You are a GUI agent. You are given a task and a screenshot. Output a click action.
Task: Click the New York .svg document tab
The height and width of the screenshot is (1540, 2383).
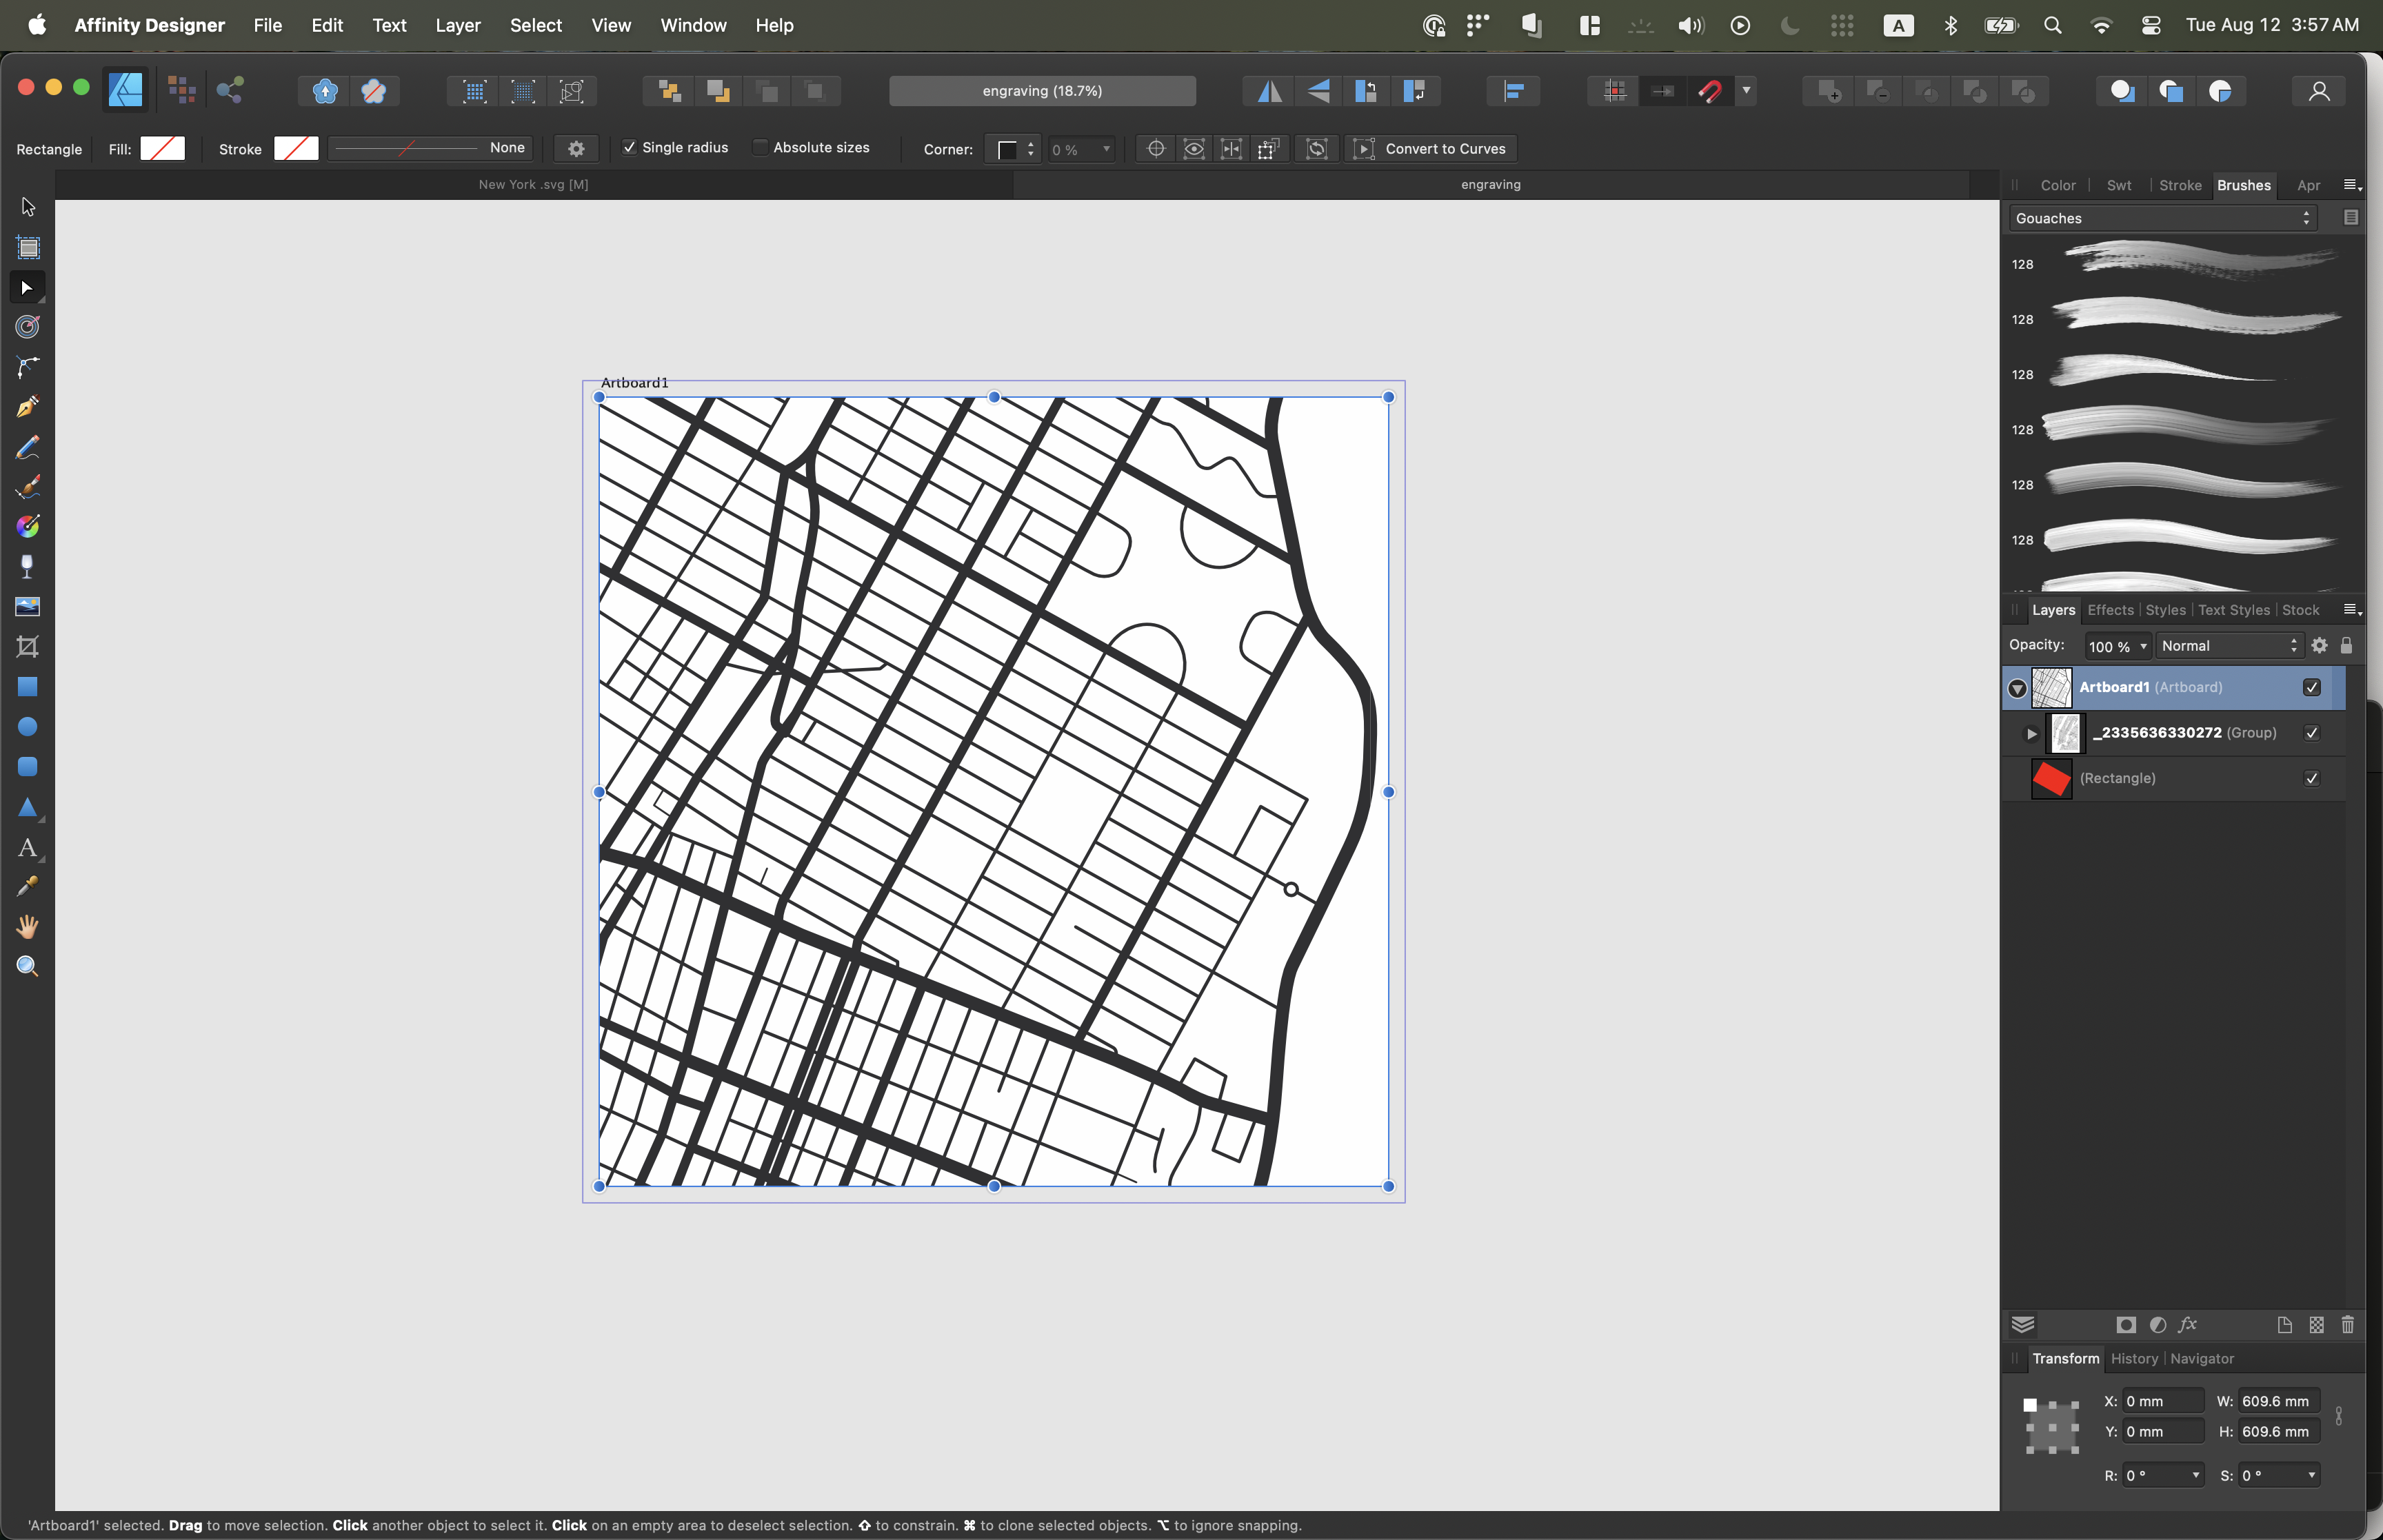532,184
